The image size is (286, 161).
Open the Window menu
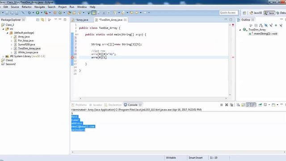point(82,7)
